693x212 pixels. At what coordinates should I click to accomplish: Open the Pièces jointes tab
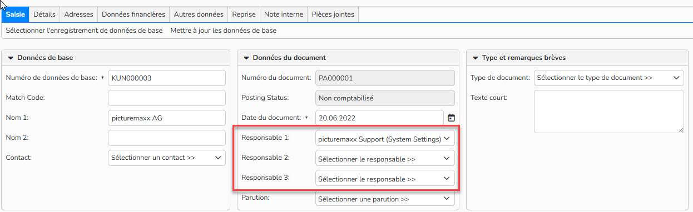point(333,14)
